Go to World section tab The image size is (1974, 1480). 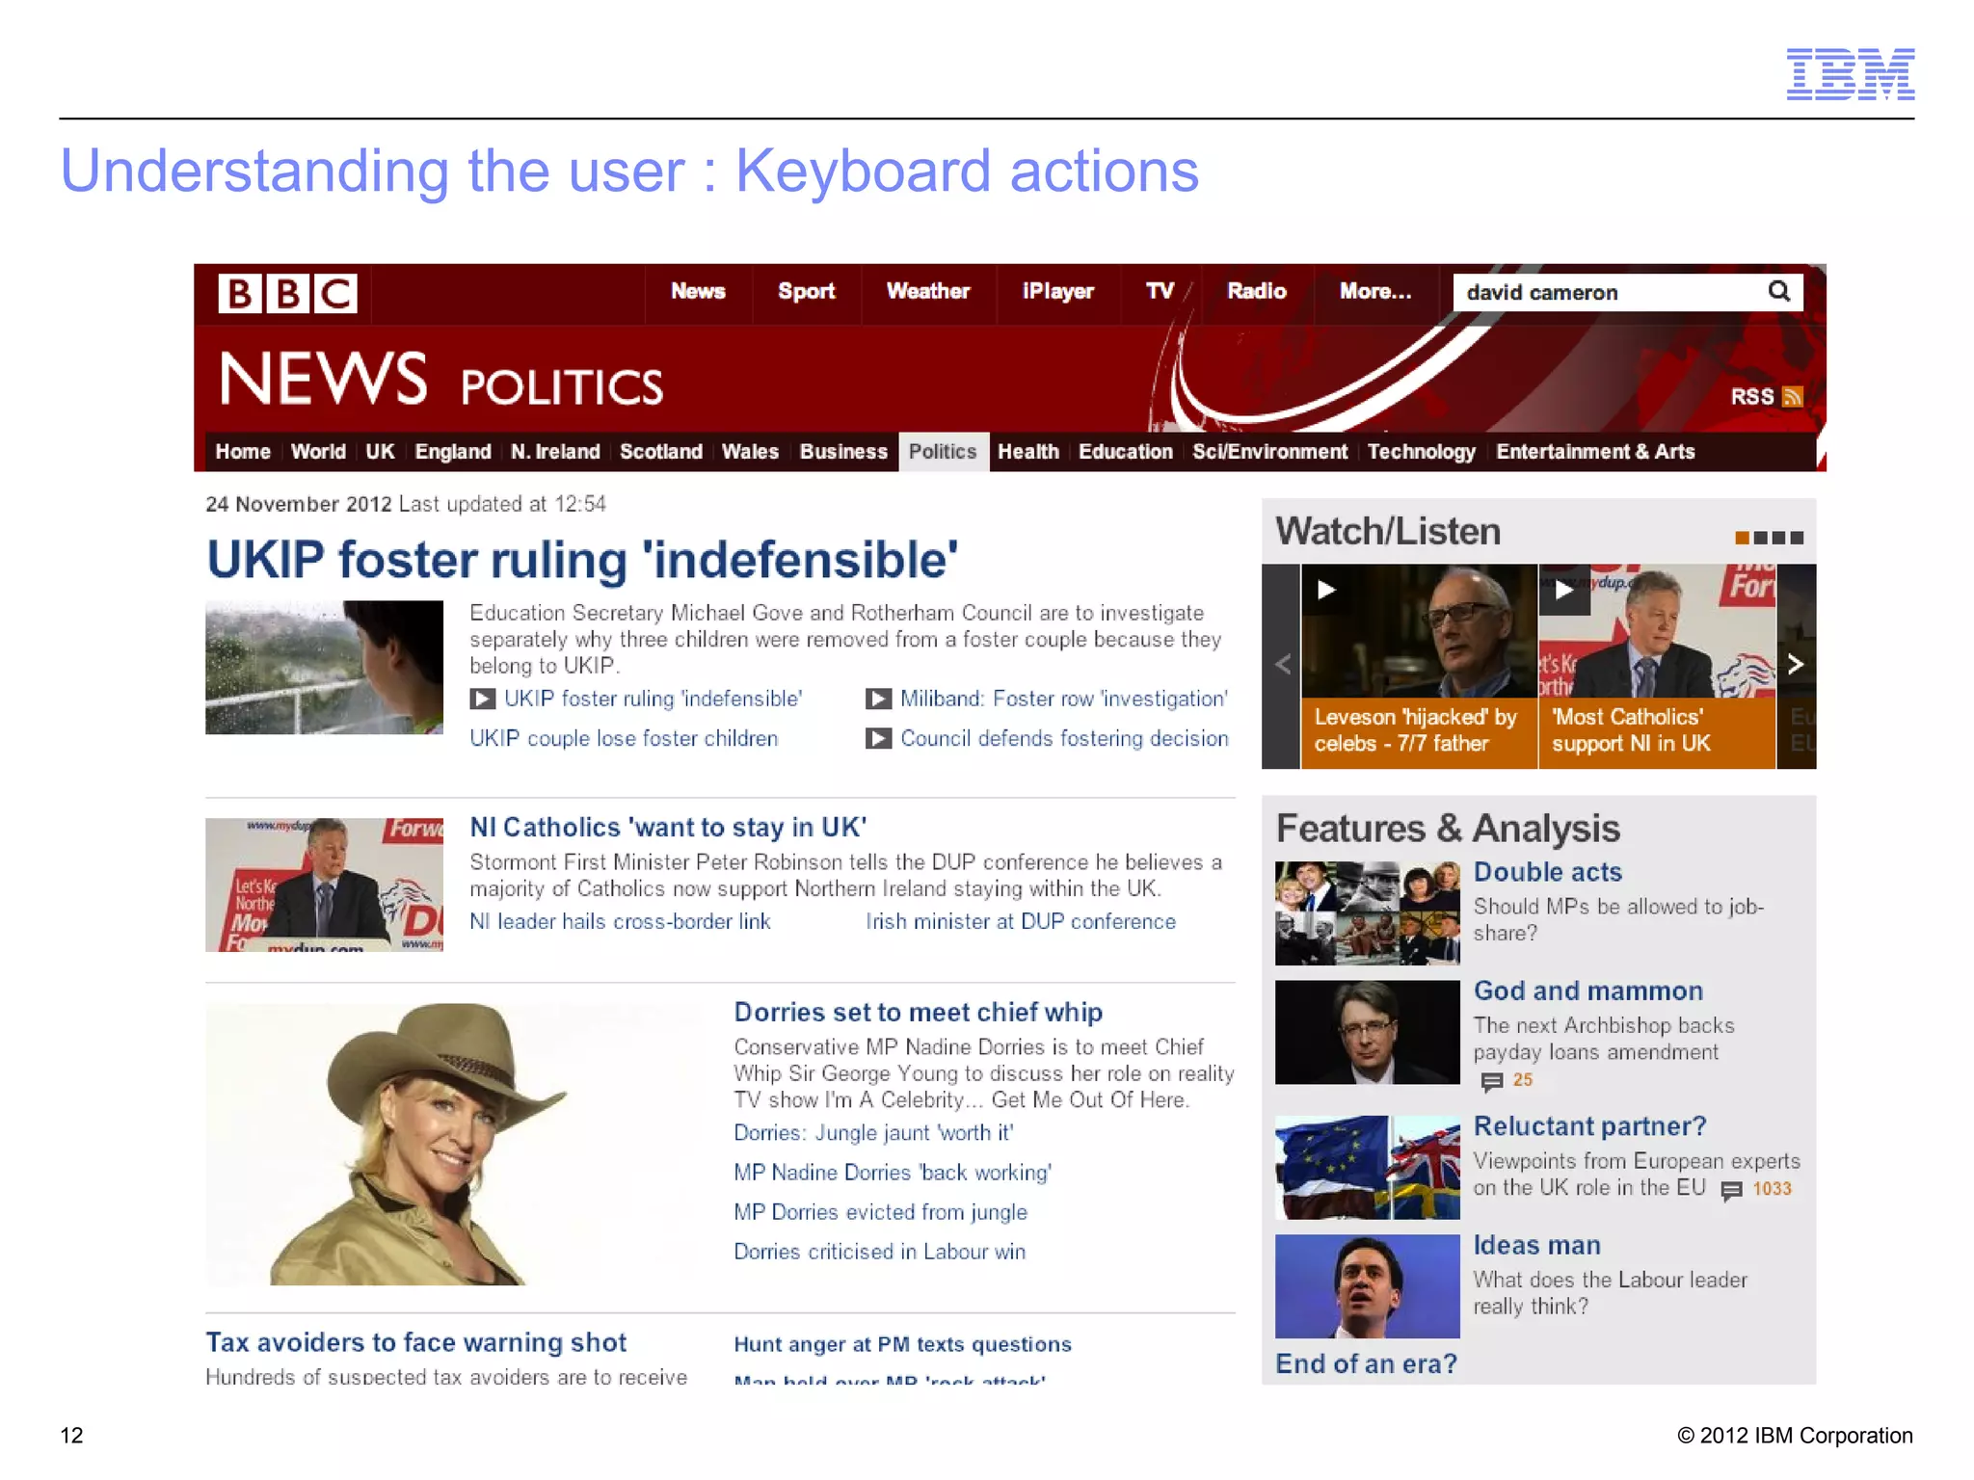318,452
